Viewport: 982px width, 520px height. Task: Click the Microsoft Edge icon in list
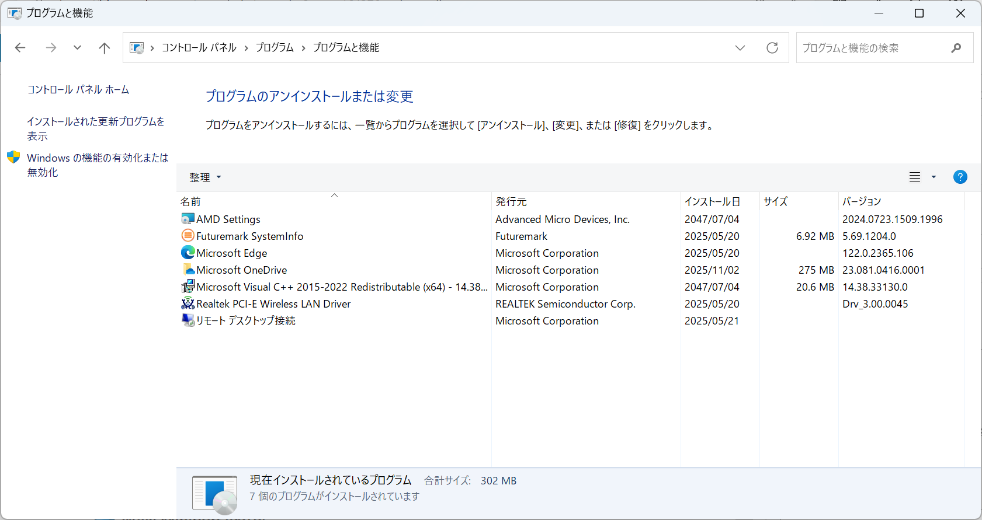(x=188, y=253)
